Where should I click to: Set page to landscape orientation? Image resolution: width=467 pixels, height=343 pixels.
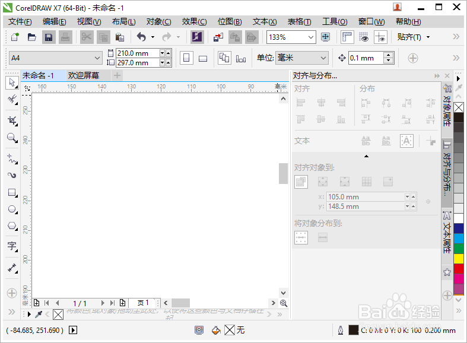tap(203, 58)
